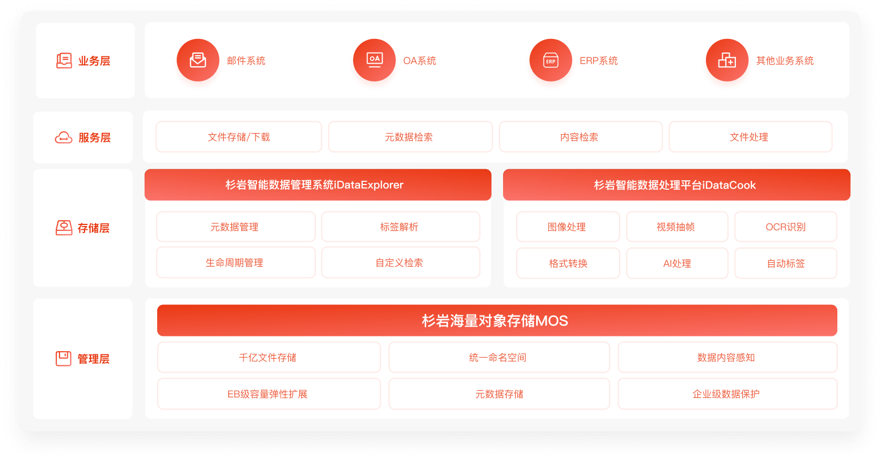Screen dimensions: 881x460
Task: Click the OA system monitor icon
Action: tap(374, 60)
